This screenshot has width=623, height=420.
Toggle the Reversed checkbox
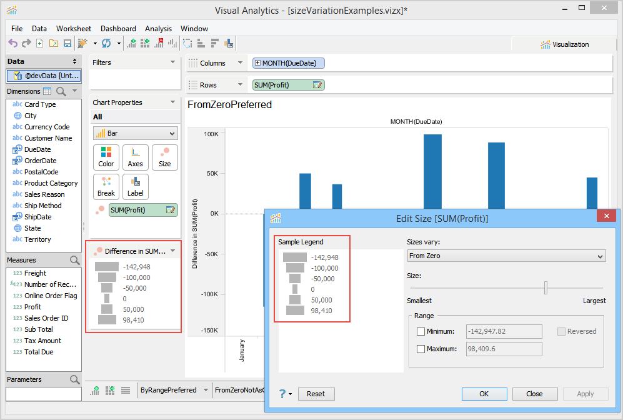[x=562, y=331]
